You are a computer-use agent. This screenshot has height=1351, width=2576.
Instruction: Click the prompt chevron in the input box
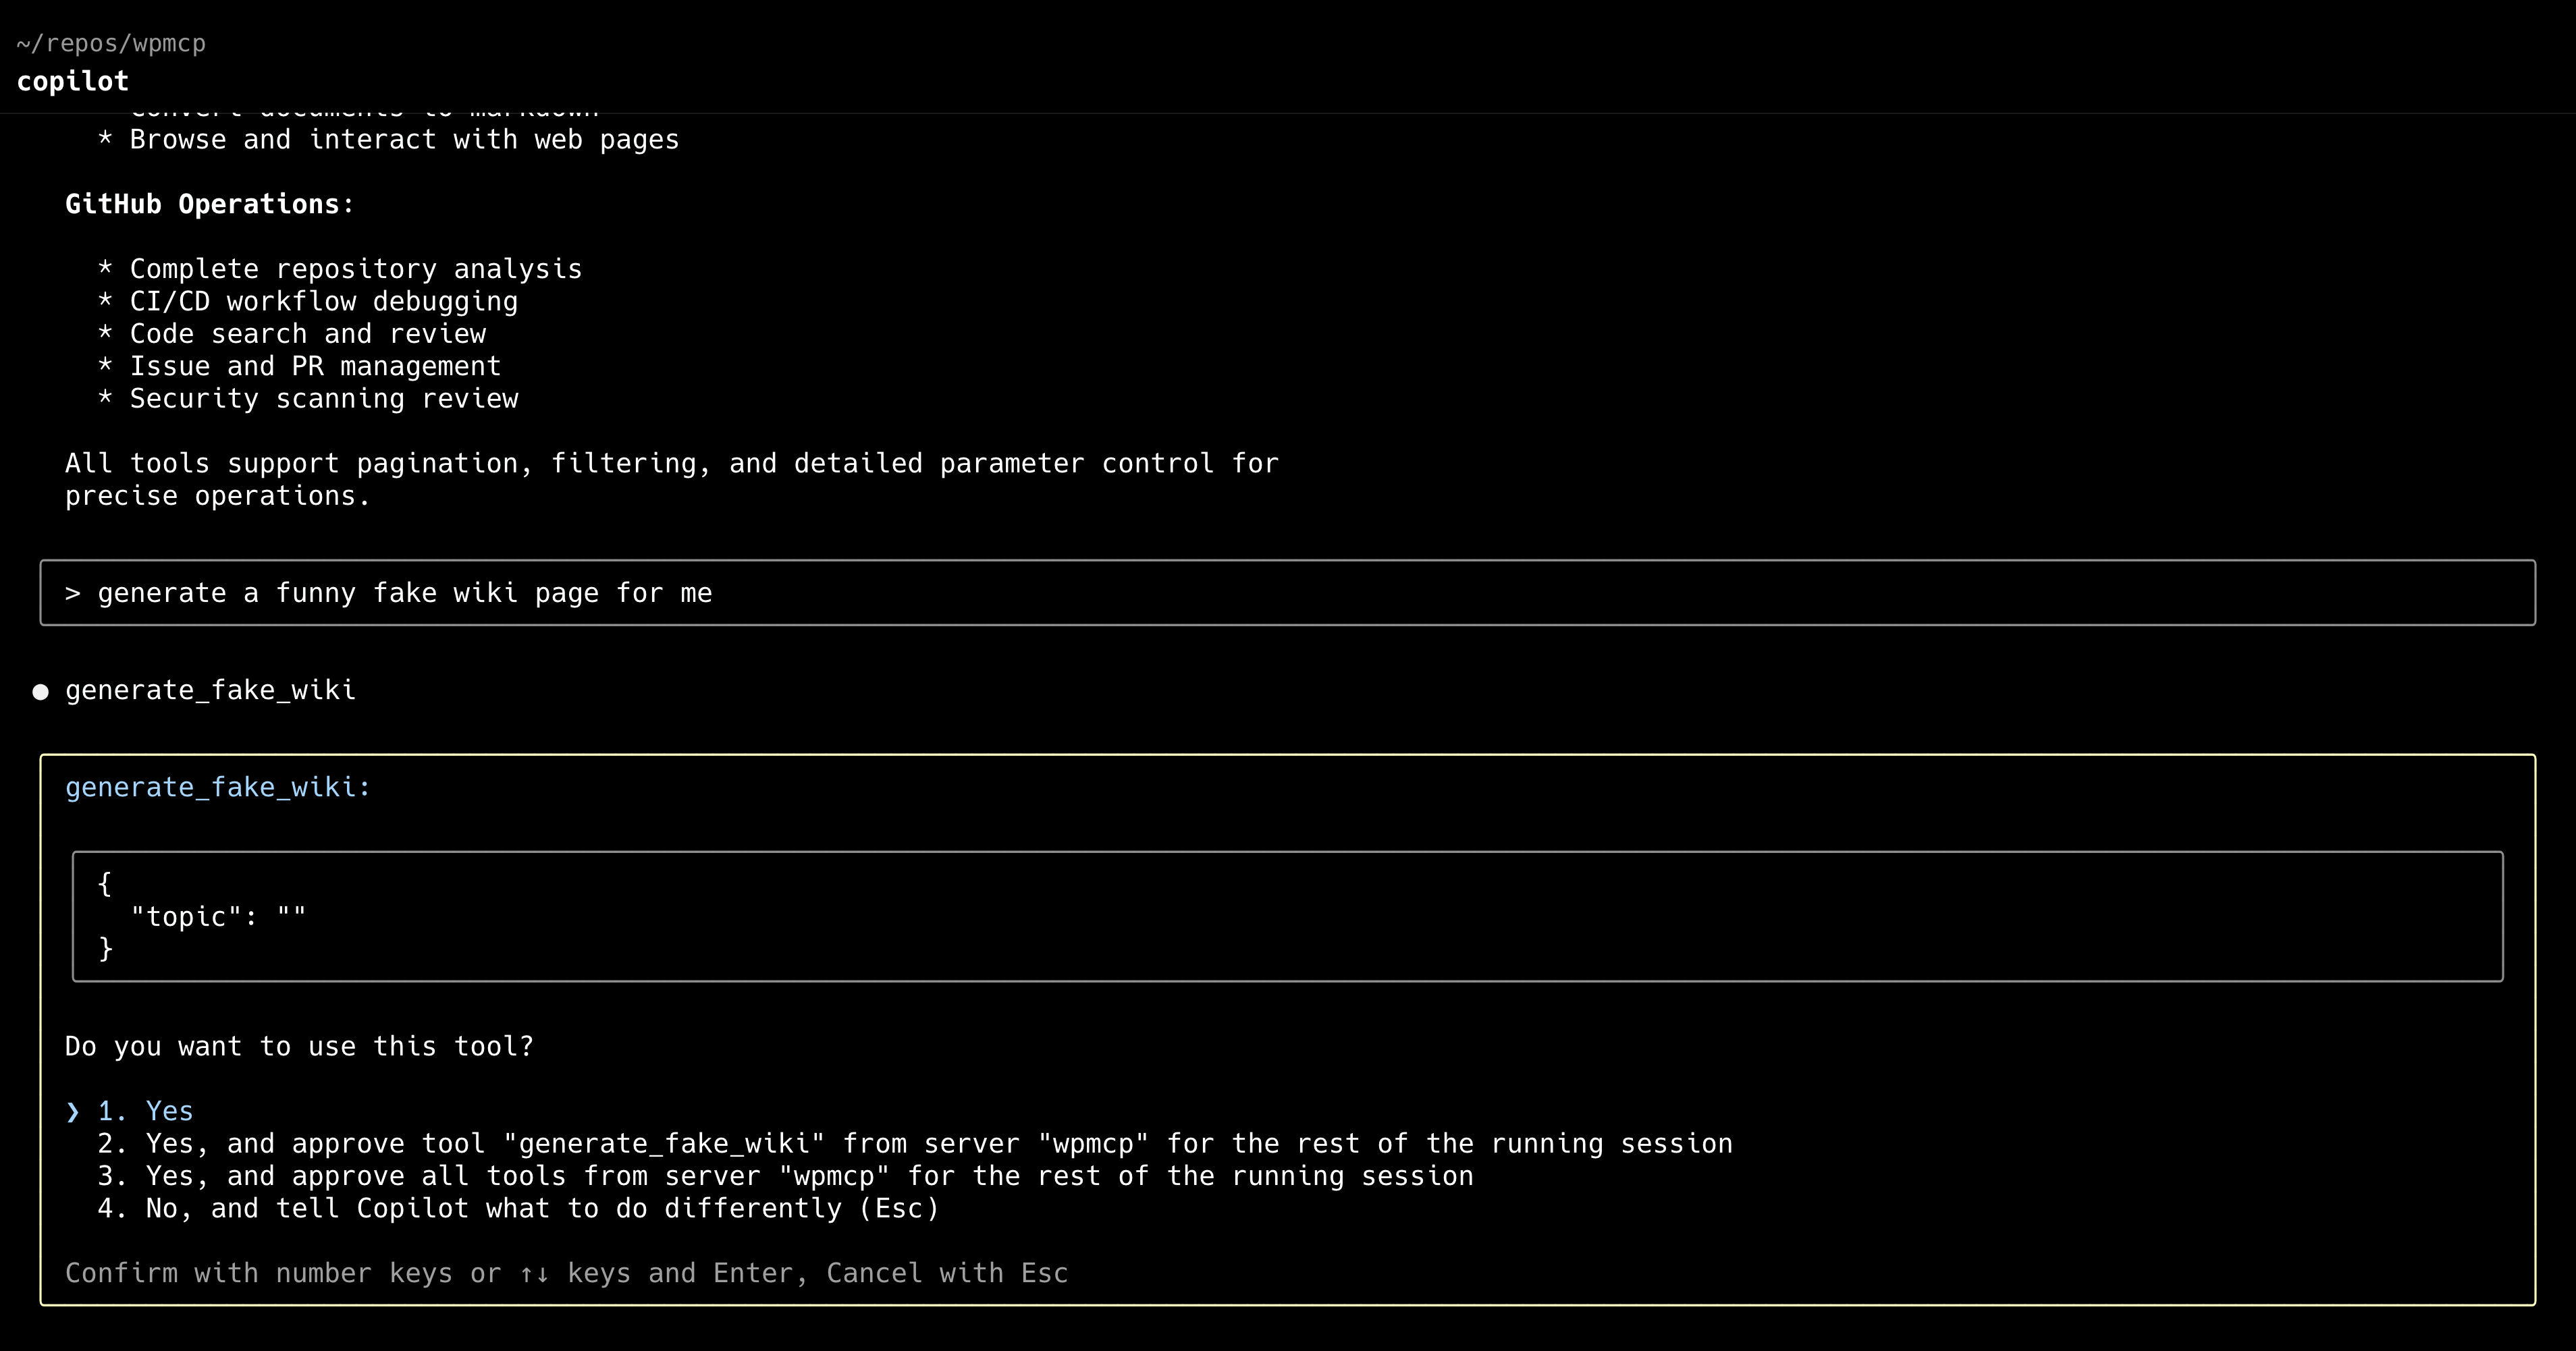[72, 592]
